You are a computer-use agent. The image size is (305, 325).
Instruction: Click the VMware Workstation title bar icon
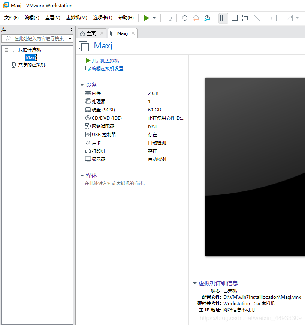6,5
